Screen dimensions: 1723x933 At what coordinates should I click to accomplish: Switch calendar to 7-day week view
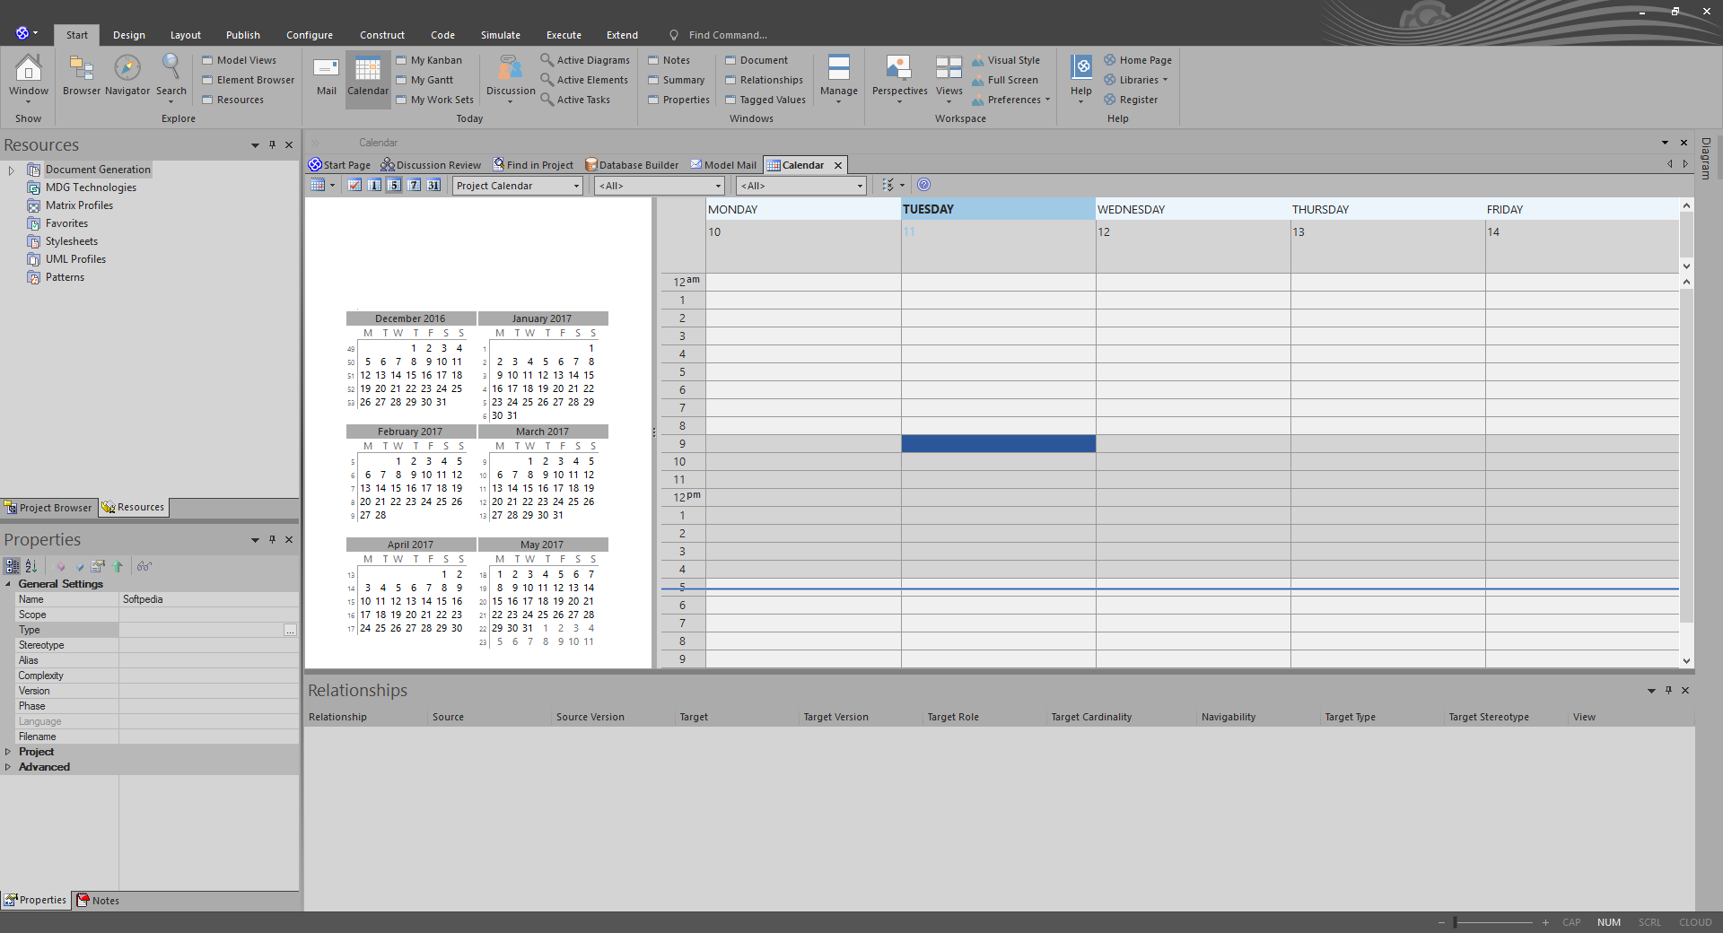414,185
